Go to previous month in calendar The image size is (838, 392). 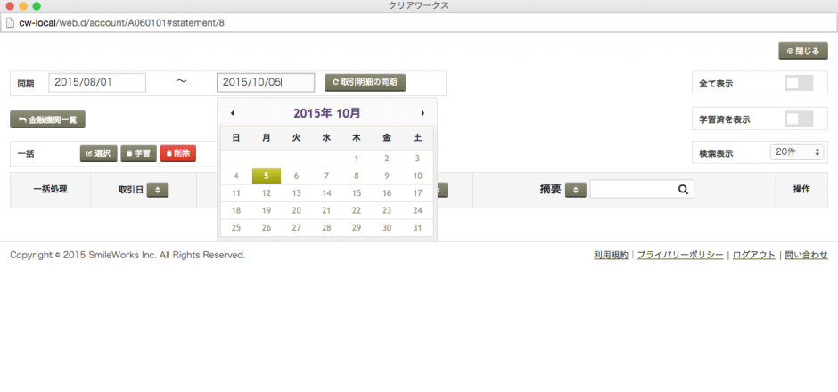tap(232, 113)
